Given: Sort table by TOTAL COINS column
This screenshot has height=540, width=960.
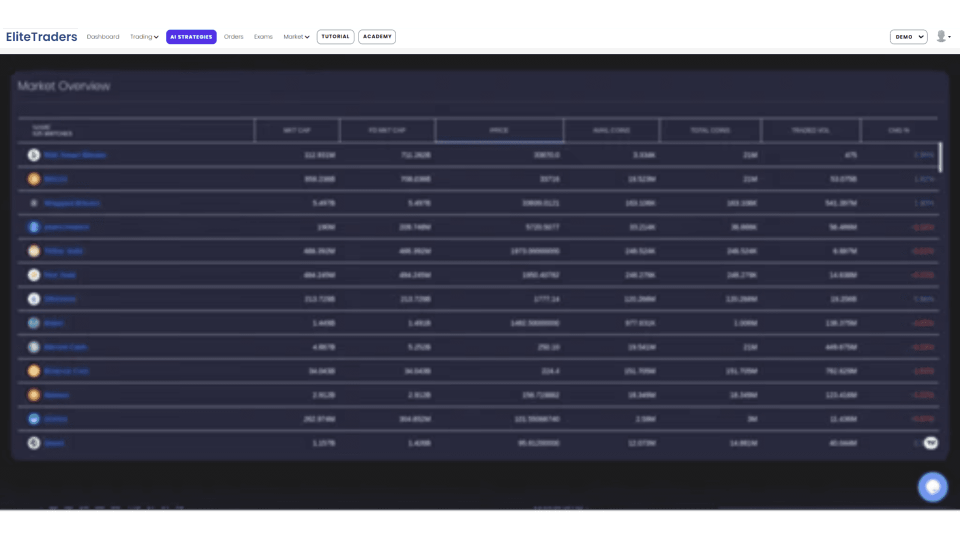Looking at the screenshot, I should point(710,130).
